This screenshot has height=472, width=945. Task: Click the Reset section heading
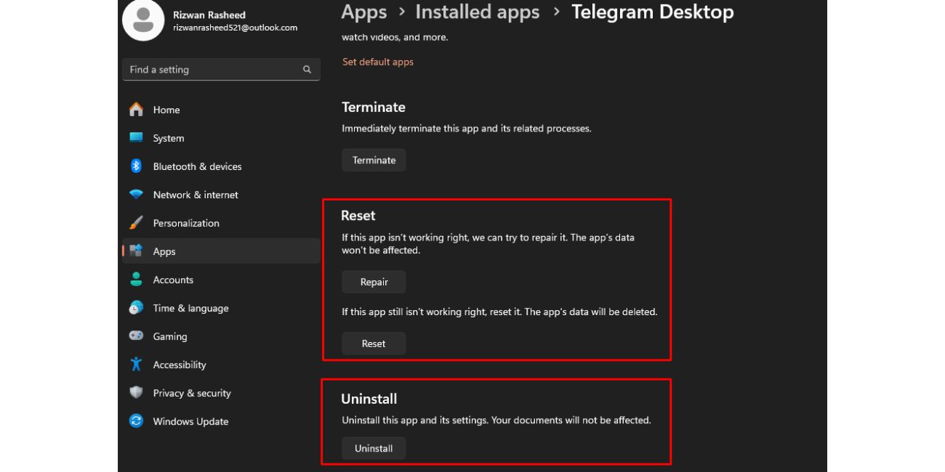(x=358, y=216)
